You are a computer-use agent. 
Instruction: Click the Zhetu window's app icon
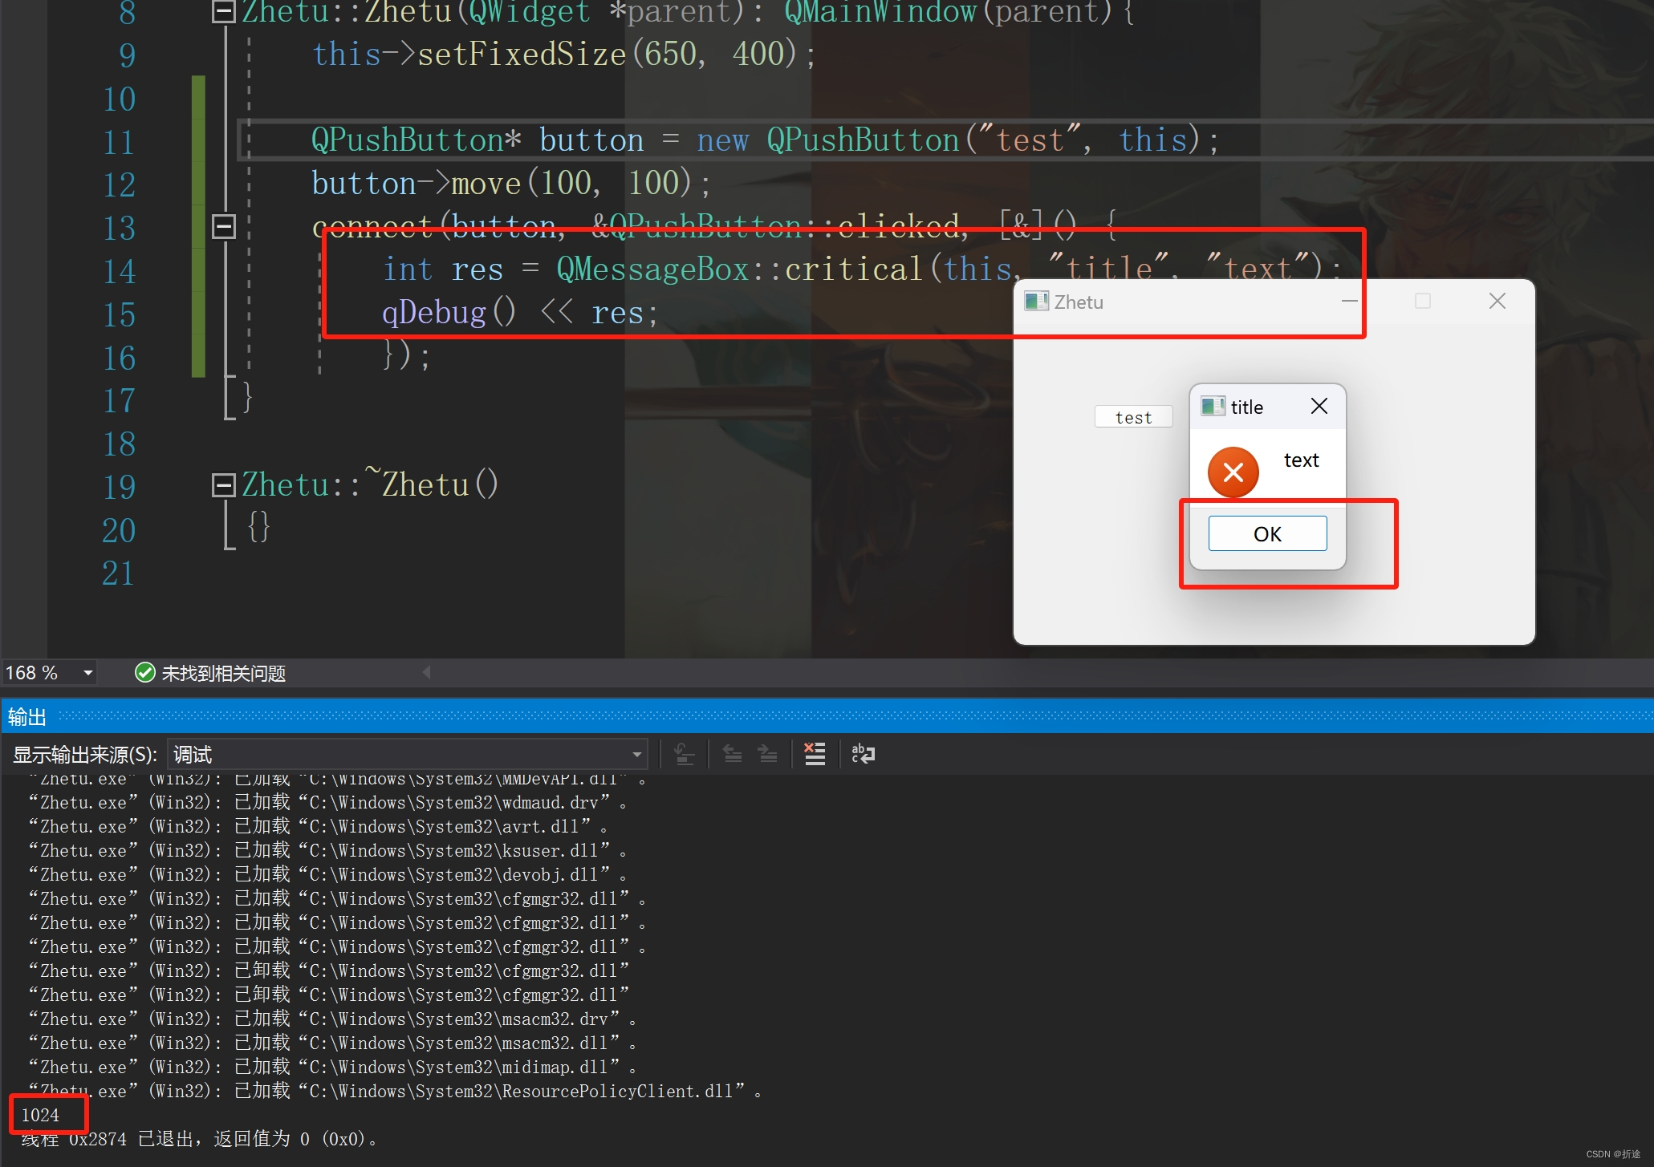tap(1036, 302)
